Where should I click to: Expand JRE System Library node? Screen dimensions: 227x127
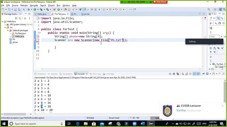click(x=5, y=25)
